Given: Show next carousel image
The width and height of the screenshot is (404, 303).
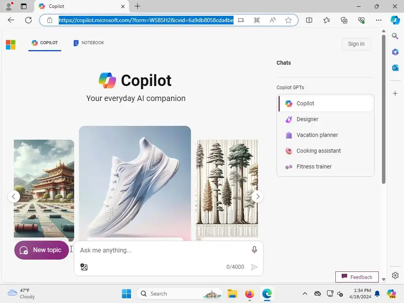Looking at the screenshot, I should (x=257, y=196).
